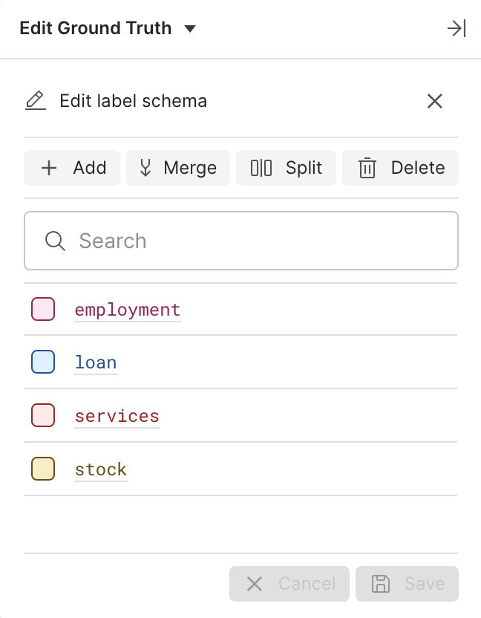Click the collapse panel arrow icon
The width and height of the screenshot is (481, 618).
tap(457, 28)
